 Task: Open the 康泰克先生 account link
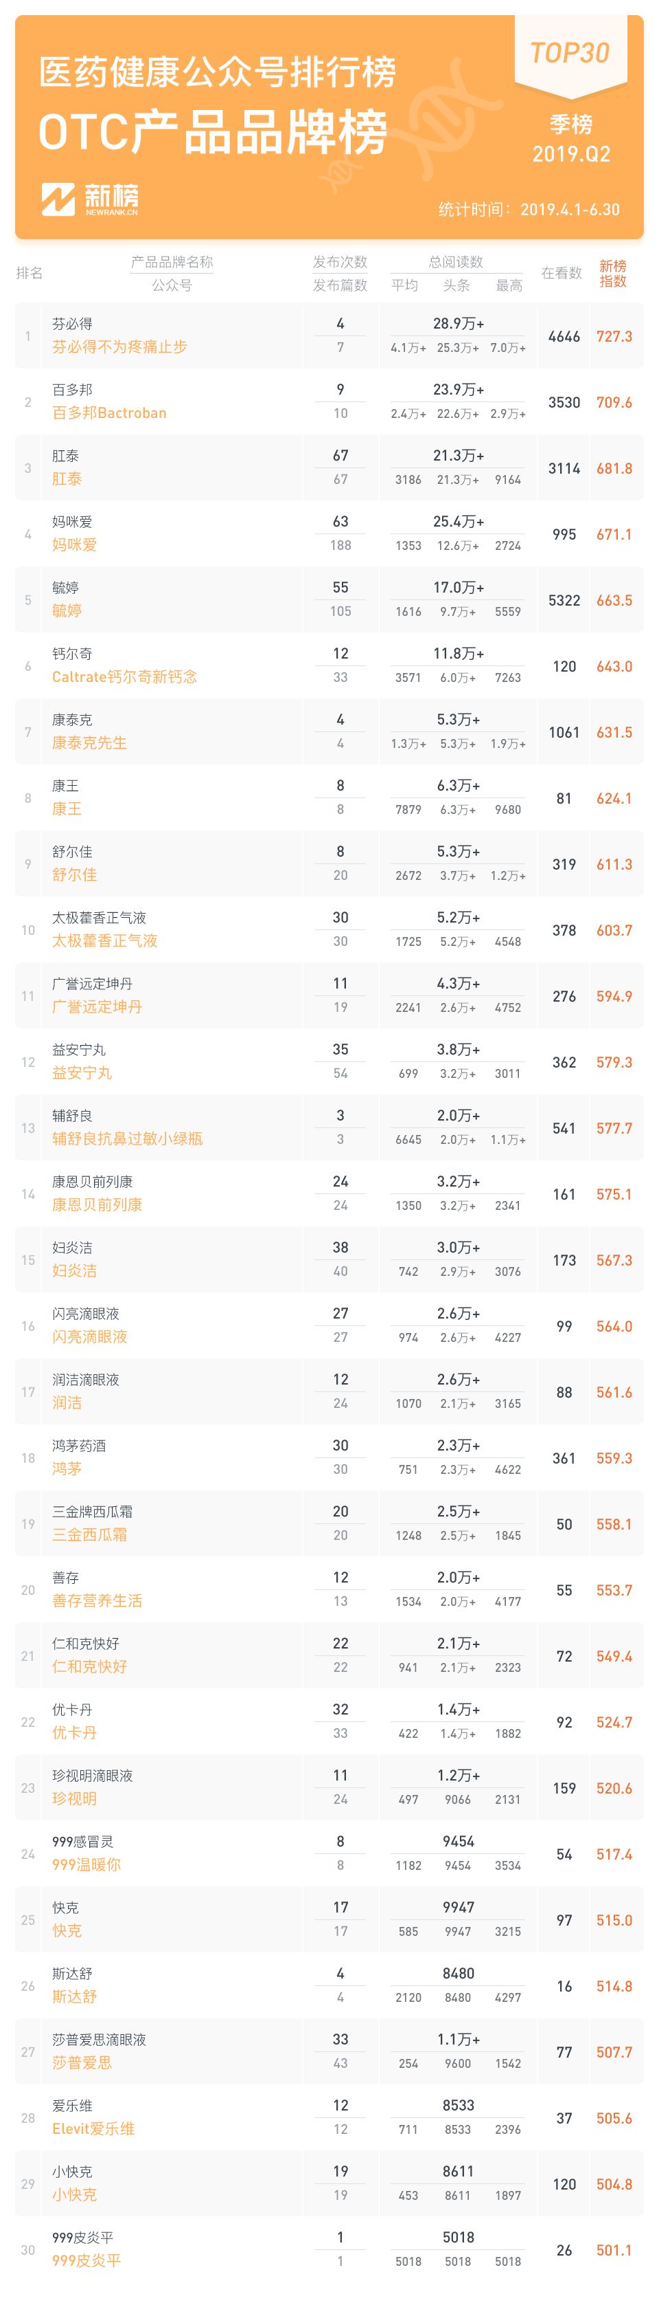89,743
